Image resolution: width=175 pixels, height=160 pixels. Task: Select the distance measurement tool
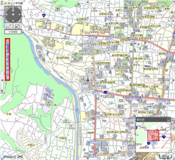9,26
